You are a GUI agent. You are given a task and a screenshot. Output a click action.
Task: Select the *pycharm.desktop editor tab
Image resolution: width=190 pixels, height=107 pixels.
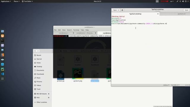click(135, 14)
